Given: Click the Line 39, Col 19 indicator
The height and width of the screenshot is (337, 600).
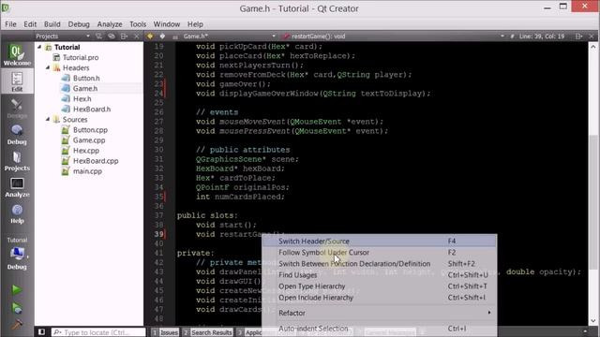Looking at the screenshot, I should (x=542, y=36).
